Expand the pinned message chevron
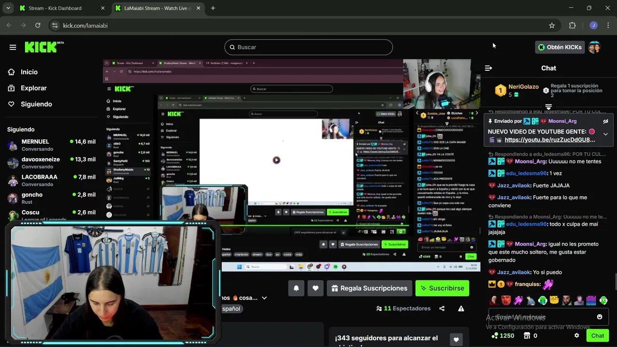617x347 pixels. click(x=605, y=134)
